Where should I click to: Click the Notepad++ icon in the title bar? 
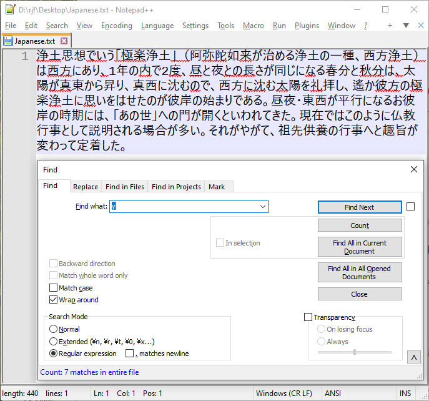(9, 9)
